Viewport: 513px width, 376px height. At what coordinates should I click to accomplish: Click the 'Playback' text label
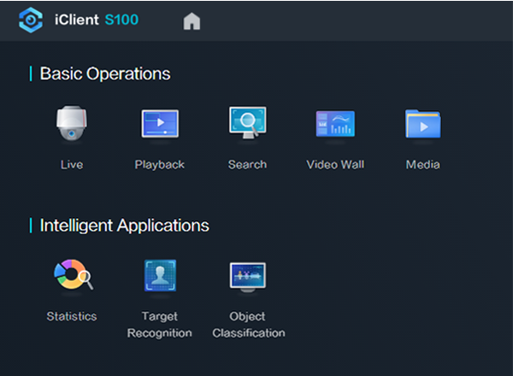pos(160,165)
